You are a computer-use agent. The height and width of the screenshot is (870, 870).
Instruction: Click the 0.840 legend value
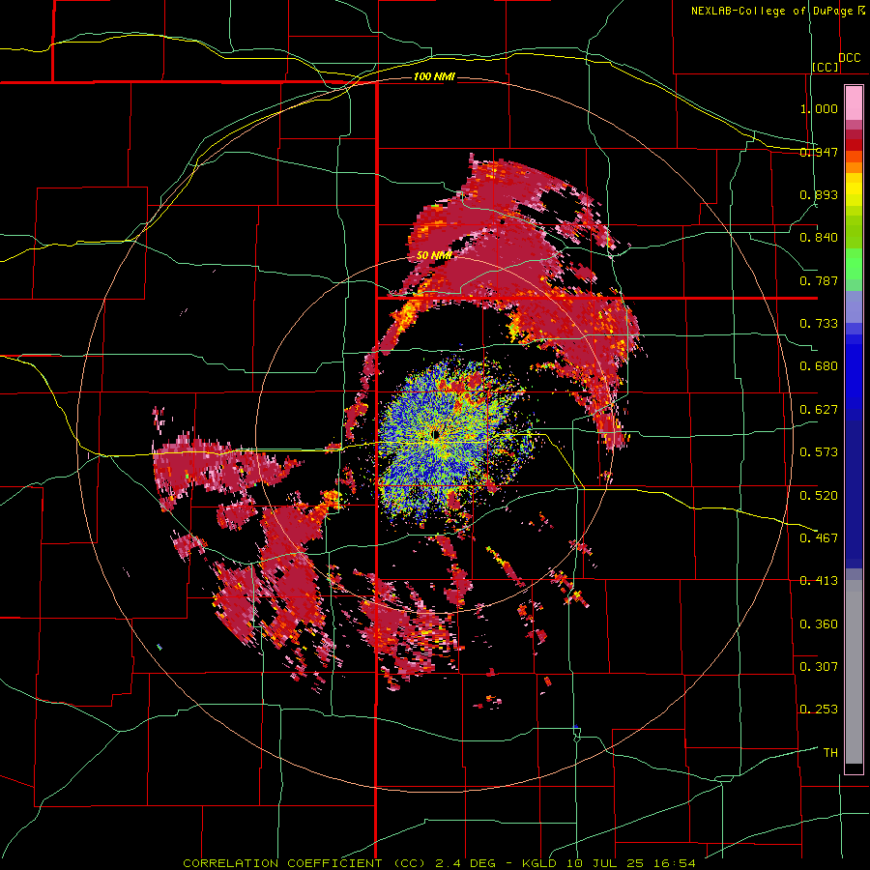819,238
